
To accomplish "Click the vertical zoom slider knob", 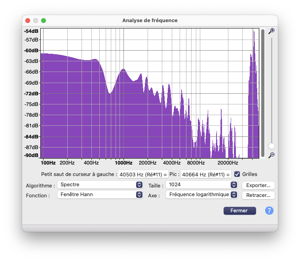I will [x=272, y=146].
